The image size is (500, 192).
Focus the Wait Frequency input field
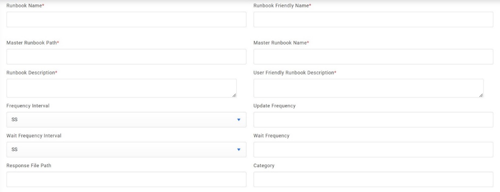373,149
